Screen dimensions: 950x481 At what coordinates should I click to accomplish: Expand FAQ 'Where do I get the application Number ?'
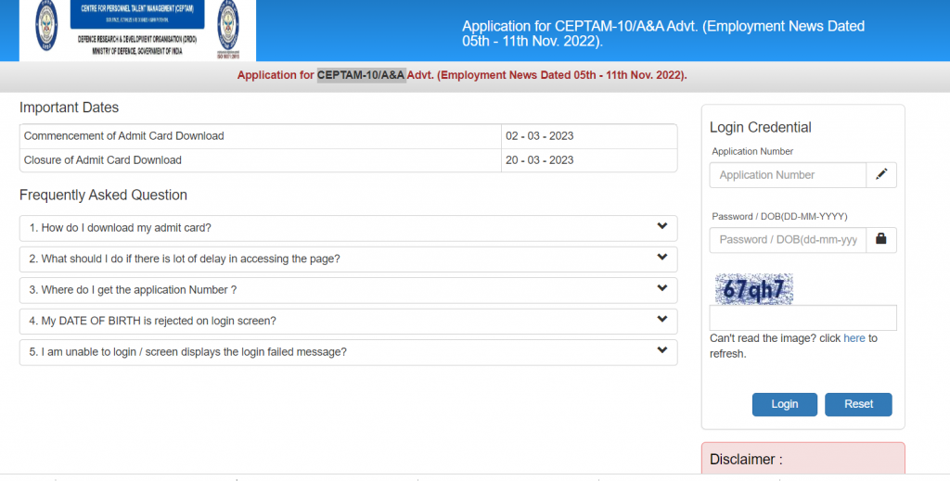pos(349,290)
